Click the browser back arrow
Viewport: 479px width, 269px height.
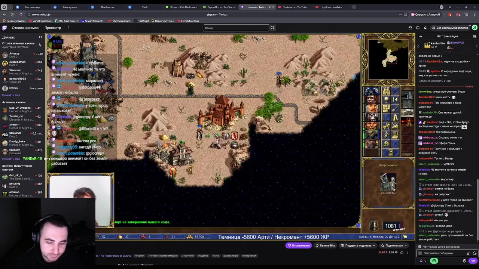pos(4,15)
